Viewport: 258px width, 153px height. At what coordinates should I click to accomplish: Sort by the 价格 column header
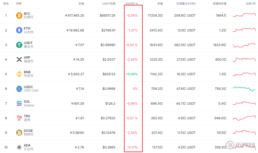tap(81, 4)
